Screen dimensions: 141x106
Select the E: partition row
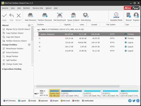pyautogui.click(x=89, y=42)
